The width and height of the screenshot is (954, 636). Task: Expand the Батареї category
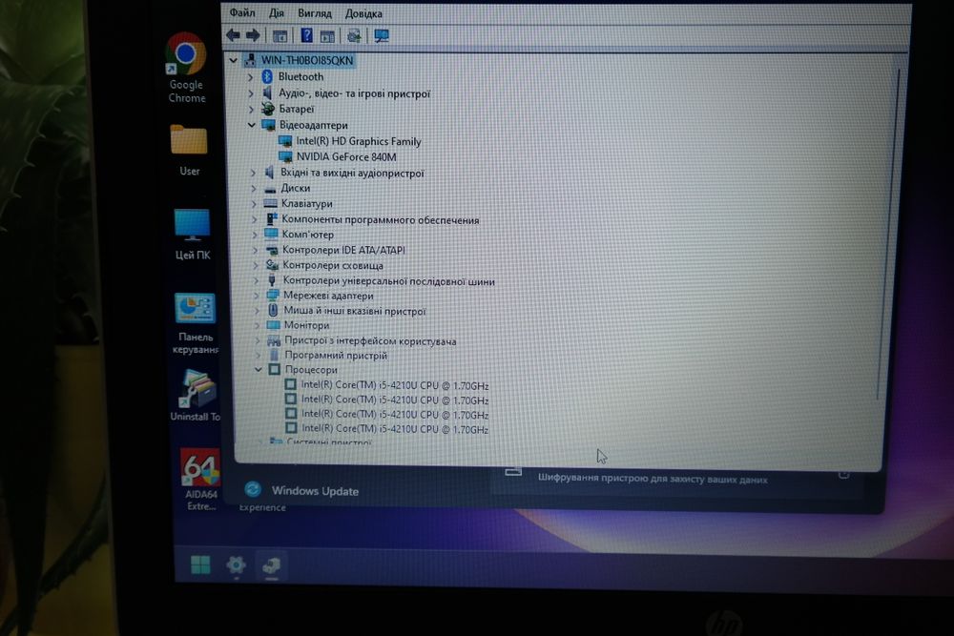coord(251,109)
